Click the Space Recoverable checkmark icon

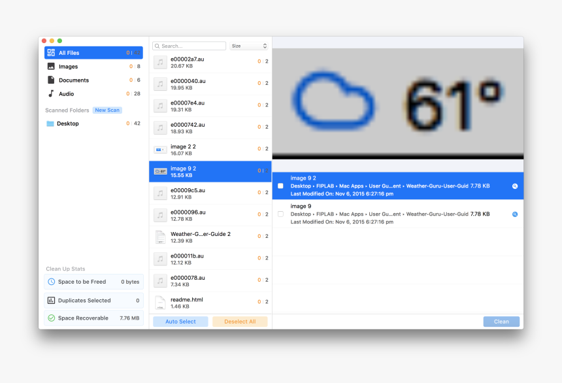tap(51, 318)
